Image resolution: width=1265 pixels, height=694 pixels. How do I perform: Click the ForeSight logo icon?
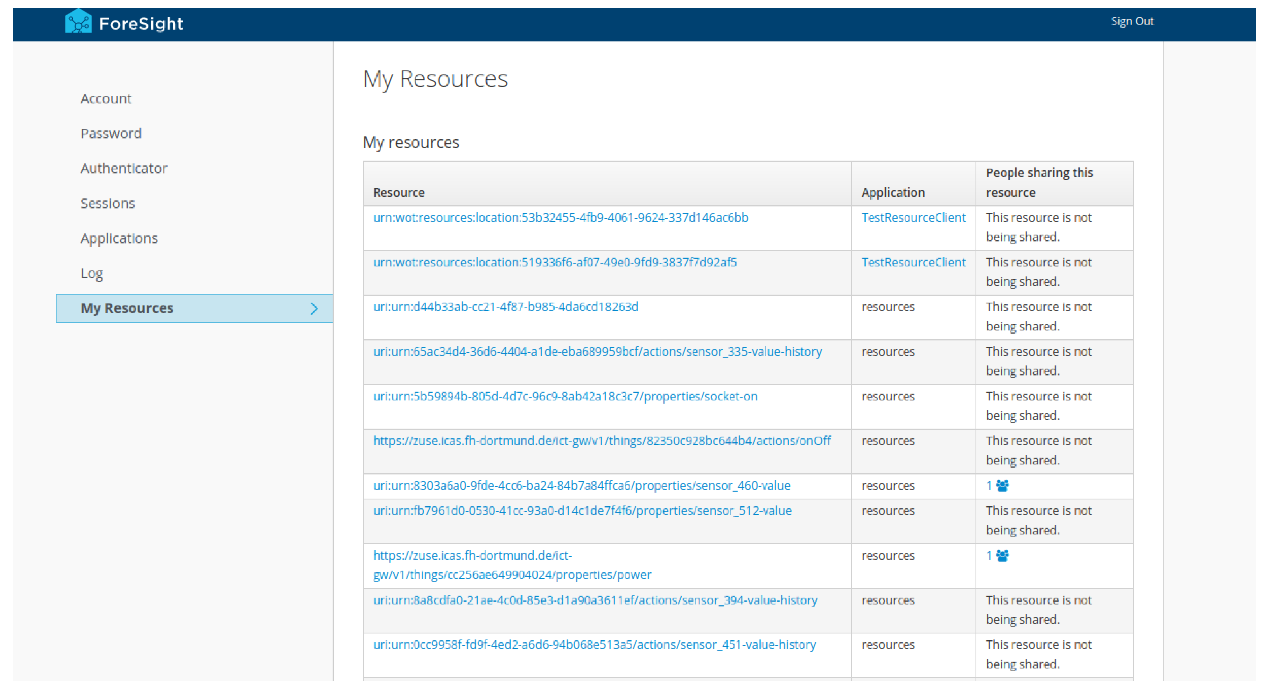[x=78, y=22]
